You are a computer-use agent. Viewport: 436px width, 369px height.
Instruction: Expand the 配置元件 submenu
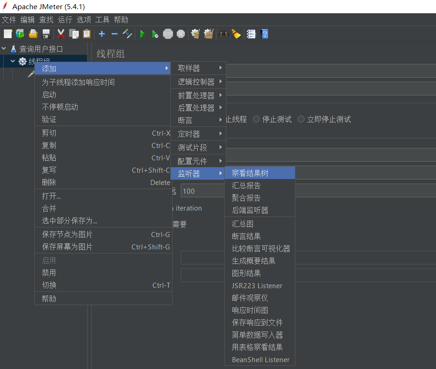coord(198,161)
